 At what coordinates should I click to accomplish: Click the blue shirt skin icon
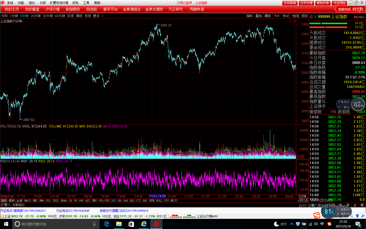coord(357,216)
